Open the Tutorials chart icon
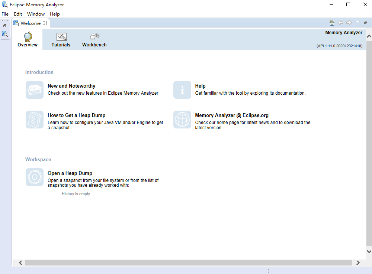 (x=62, y=37)
